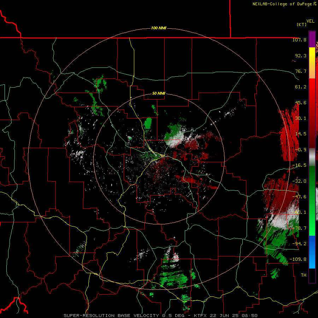The width and height of the screenshot is (318, 318).
Task: Pick the bright red segment near 61.2
Action: (312, 87)
